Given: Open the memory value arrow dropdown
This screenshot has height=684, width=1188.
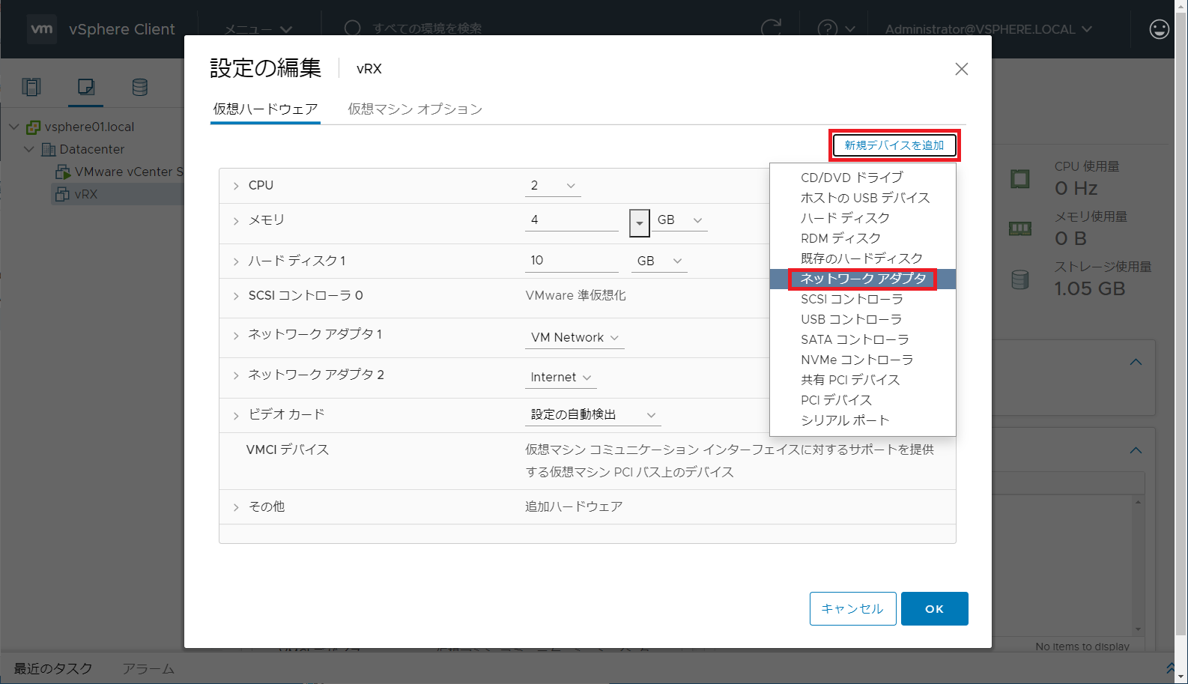Looking at the screenshot, I should click(x=640, y=223).
